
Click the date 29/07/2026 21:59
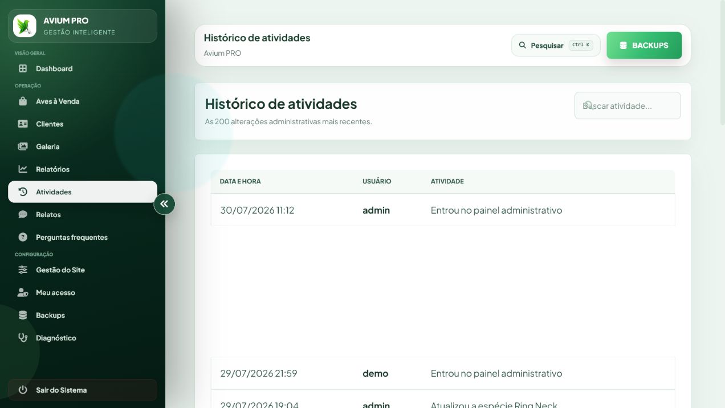tap(259, 373)
